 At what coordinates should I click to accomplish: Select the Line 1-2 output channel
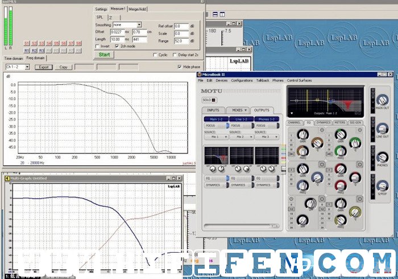coord(241,119)
